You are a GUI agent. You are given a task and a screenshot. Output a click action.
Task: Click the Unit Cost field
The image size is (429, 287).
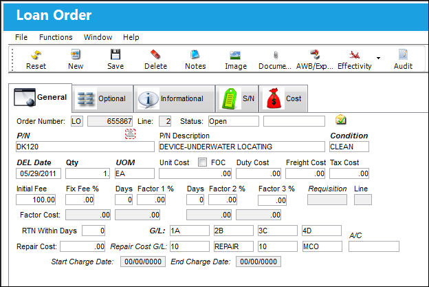[195, 173]
